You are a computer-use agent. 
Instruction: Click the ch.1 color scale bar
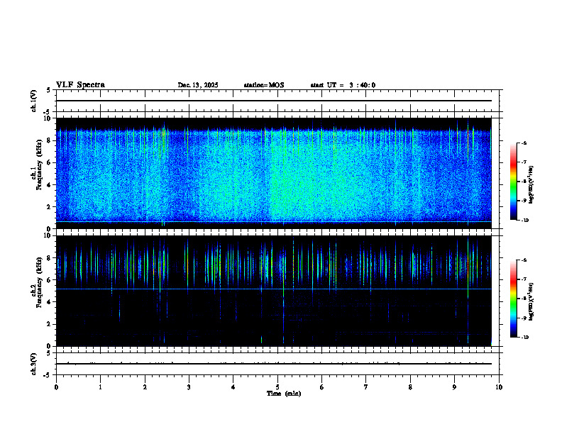tap(514, 182)
